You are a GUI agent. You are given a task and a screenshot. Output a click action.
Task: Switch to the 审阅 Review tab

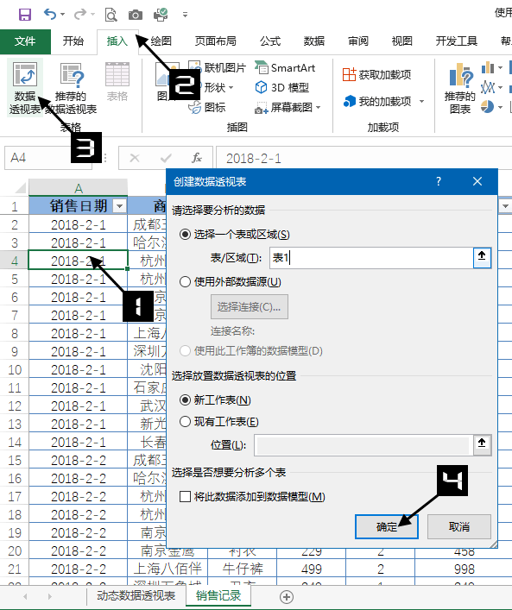pos(357,41)
